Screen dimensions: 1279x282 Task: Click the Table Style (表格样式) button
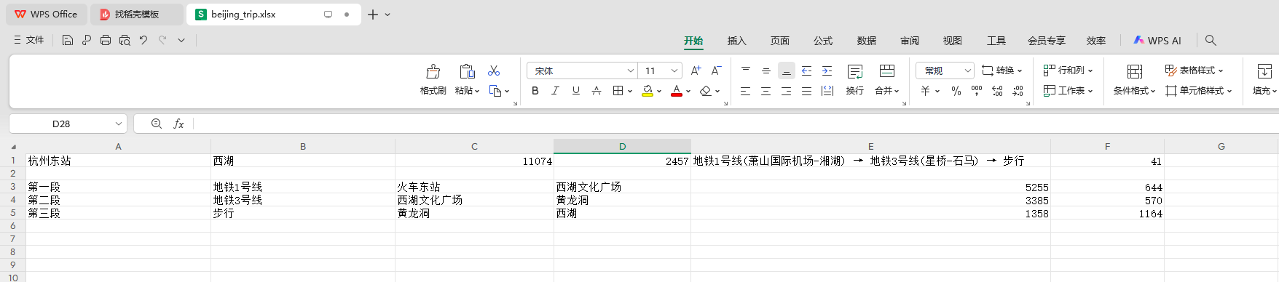(1195, 70)
